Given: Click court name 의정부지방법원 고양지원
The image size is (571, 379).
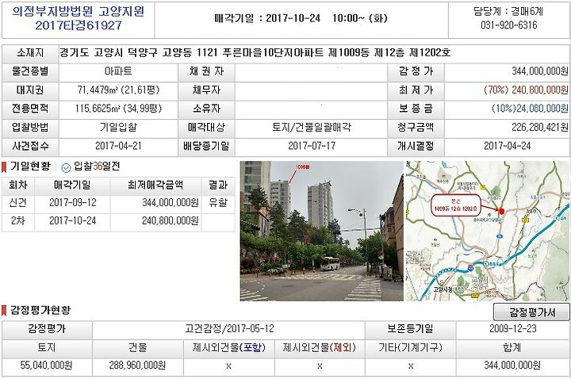Looking at the screenshot, I should pyautogui.click(x=79, y=12).
